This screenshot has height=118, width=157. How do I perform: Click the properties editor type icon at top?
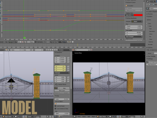pos(148,1)
